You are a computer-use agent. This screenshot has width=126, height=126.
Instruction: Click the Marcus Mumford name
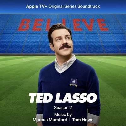(50, 120)
